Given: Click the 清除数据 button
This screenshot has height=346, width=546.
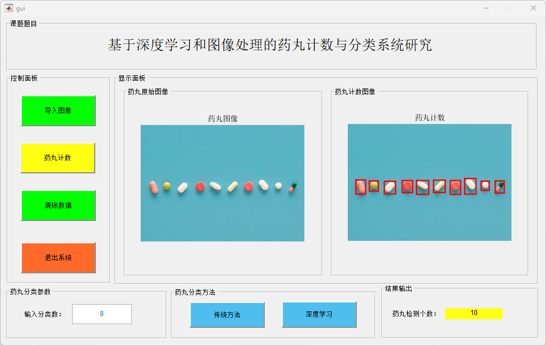Looking at the screenshot, I should coord(58,205).
